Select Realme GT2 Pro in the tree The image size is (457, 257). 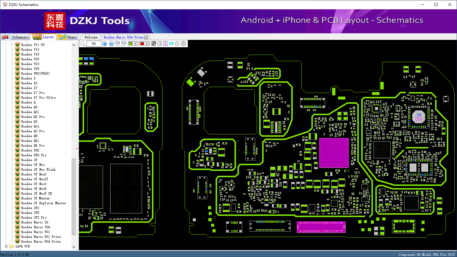pos(34,218)
